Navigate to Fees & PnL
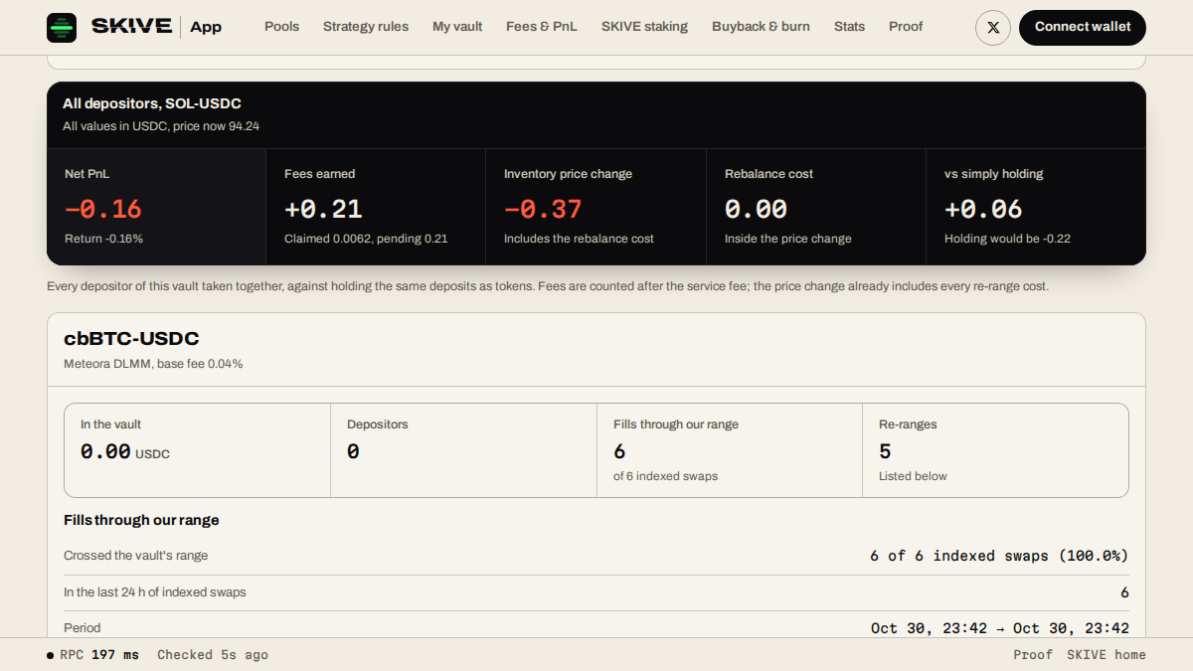The image size is (1193, 671). coord(542,27)
